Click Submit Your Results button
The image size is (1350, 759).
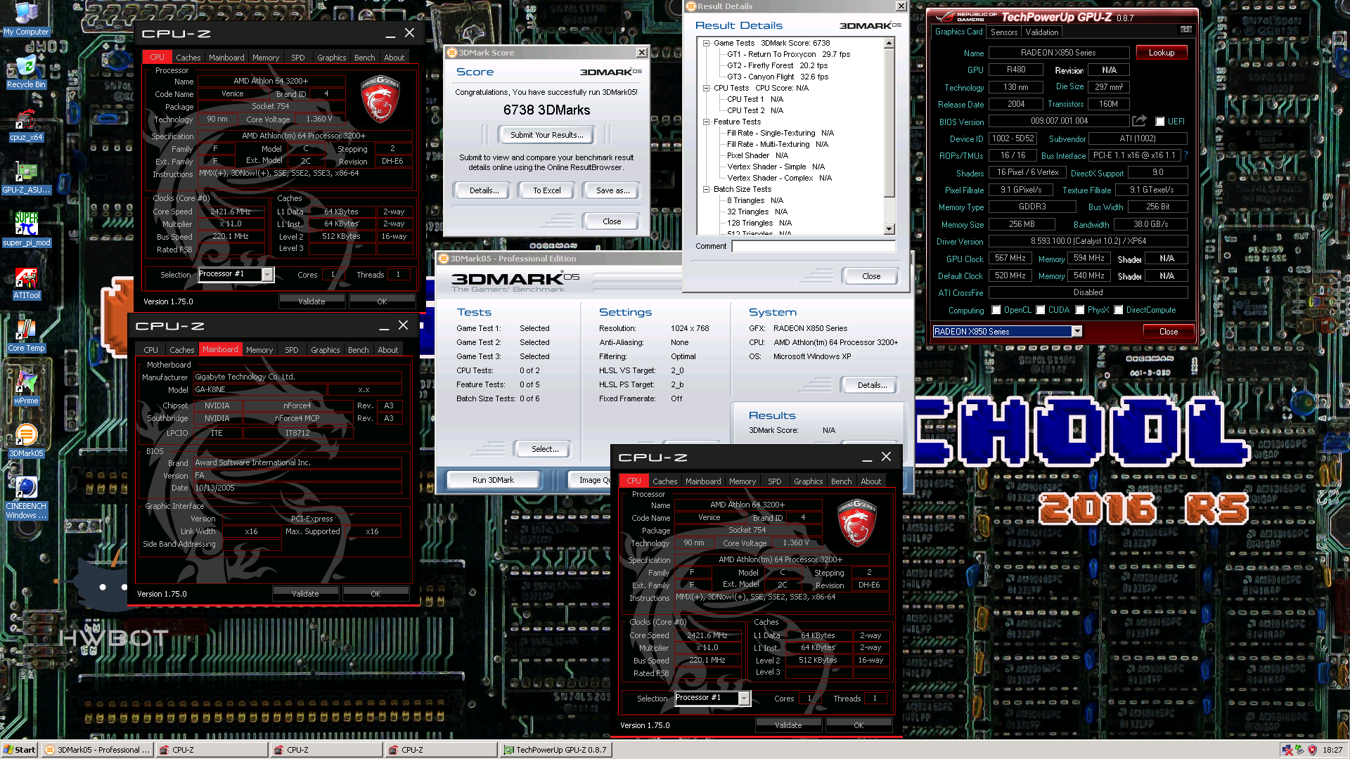click(x=546, y=135)
